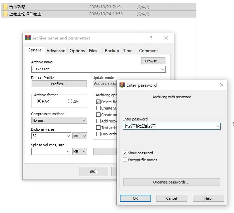234x213 pixels.
Task: Click the Browse... button
Action: [153, 61]
